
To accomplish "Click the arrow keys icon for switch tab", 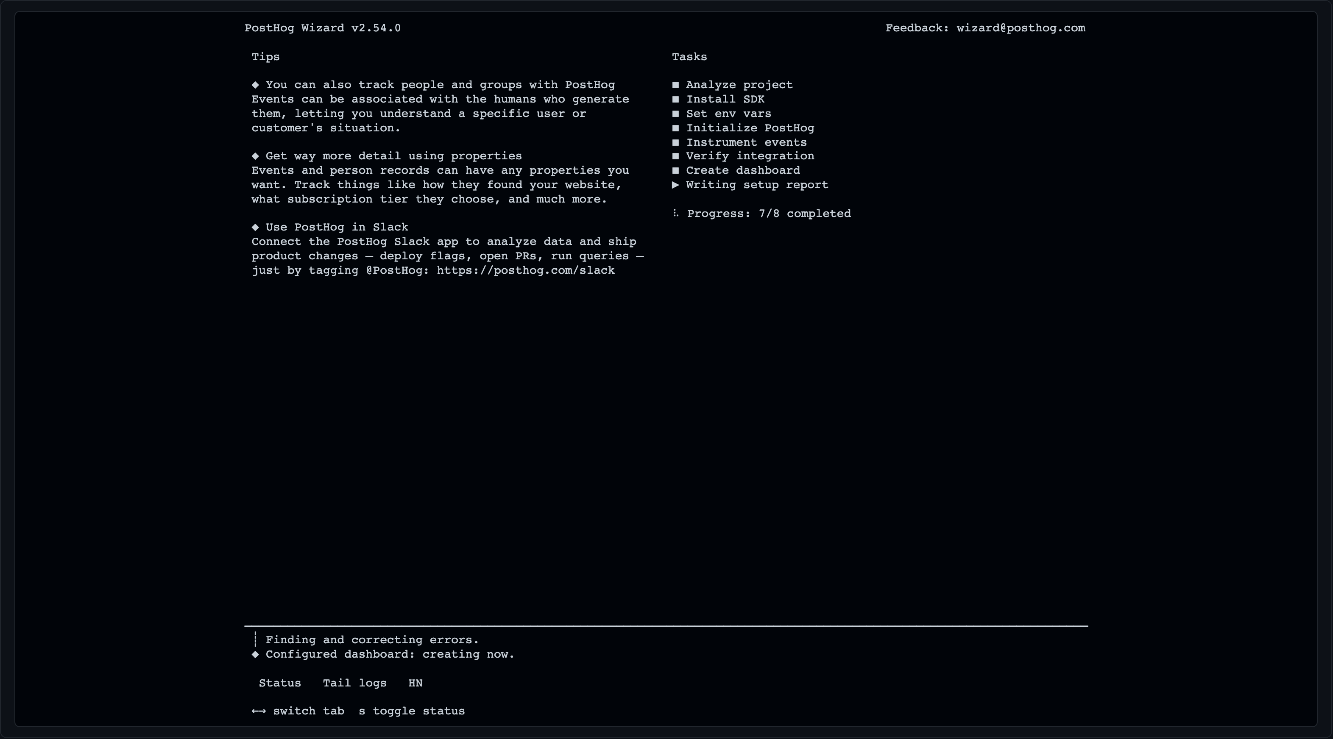I will click(259, 711).
